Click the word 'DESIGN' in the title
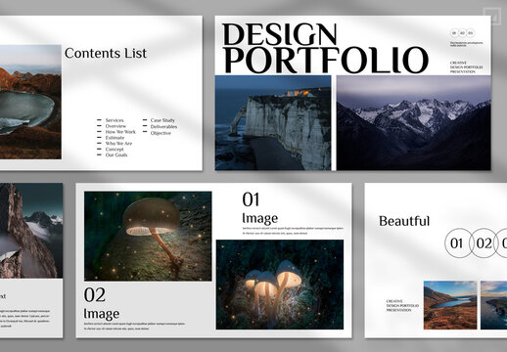The image size is (507, 352). pos(280,34)
